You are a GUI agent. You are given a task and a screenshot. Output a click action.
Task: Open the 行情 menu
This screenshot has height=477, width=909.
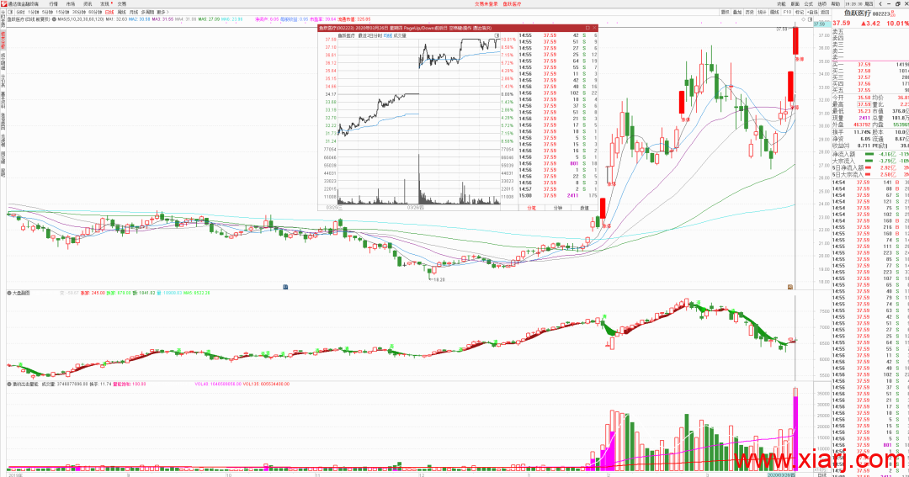53,3
